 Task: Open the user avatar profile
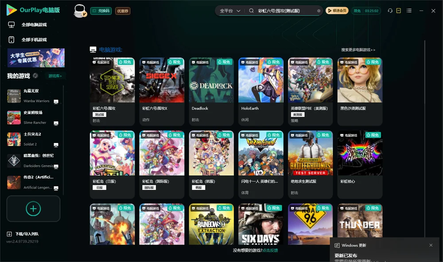pyautogui.click(x=80, y=11)
